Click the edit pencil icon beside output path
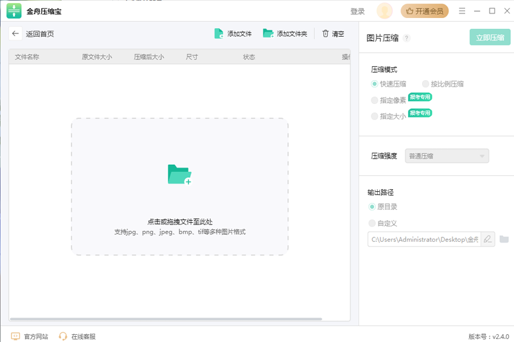Image resolution: width=514 pixels, height=342 pixels. point(488,239)
